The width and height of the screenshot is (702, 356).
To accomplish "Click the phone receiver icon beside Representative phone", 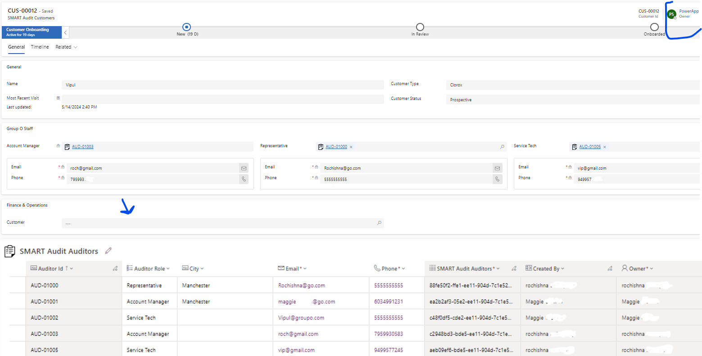I will [x=497, y=179].
